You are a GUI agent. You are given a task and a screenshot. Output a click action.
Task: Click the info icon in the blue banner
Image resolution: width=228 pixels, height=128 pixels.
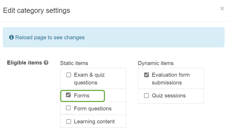[11, 37]
